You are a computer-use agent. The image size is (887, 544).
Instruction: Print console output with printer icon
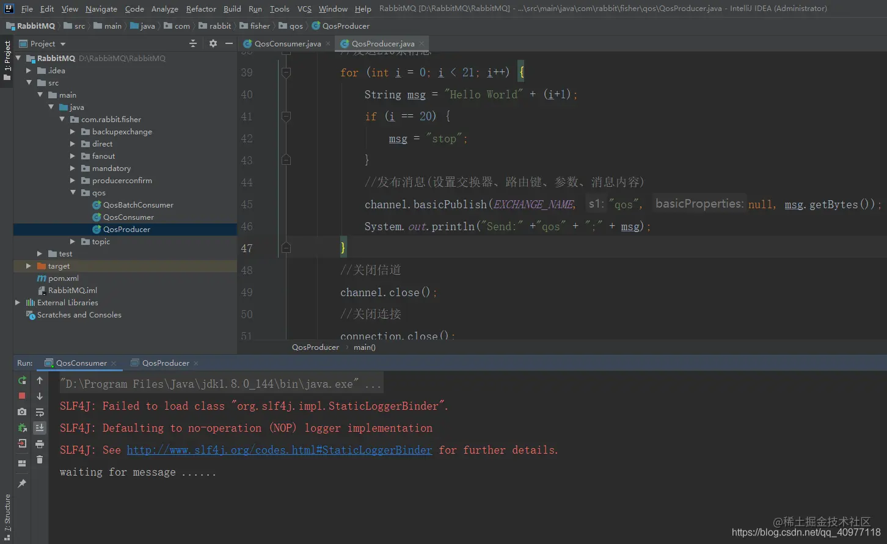[x=40, y=444]
